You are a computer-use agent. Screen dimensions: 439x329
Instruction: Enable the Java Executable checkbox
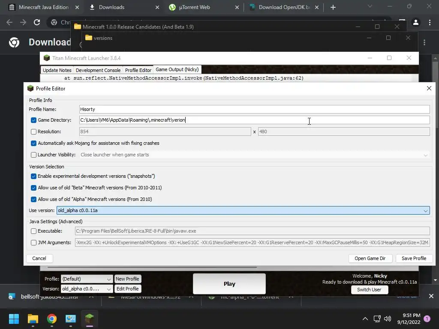[33, 231]
